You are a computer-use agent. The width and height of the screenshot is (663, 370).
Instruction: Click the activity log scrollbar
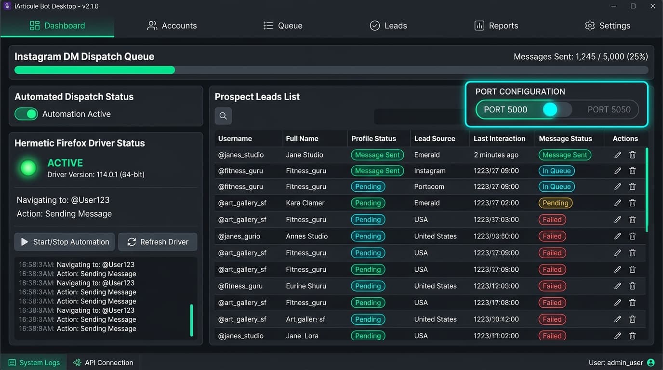191,320
